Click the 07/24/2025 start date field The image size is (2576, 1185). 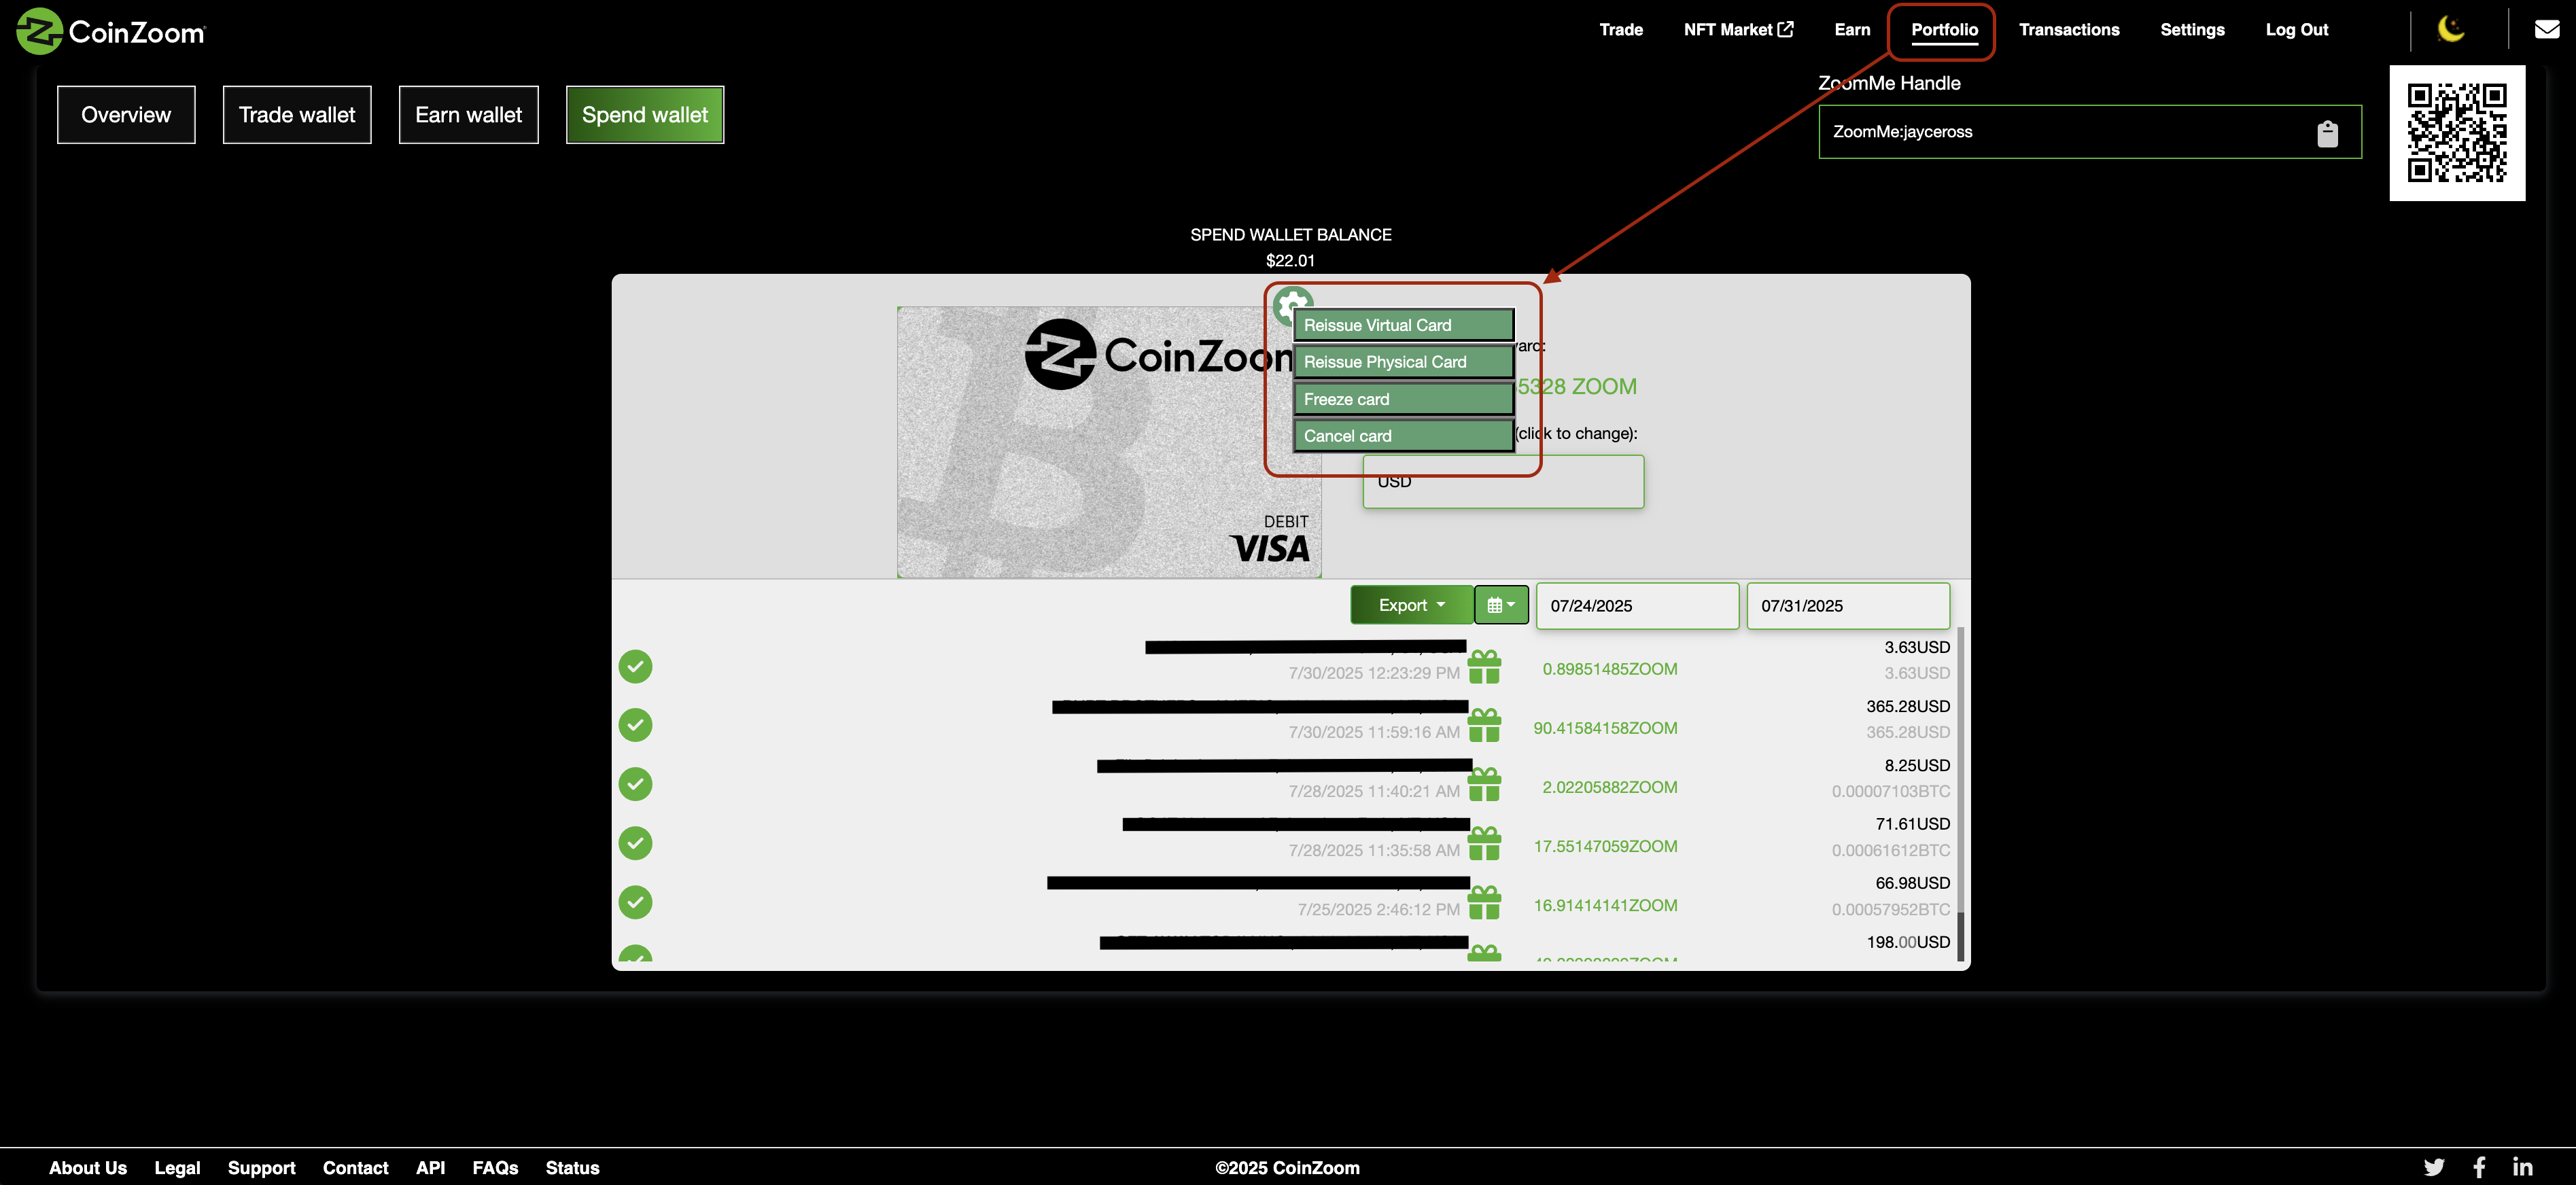coord(1636,606)
